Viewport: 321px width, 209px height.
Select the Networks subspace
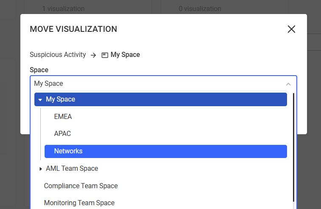tap(68, 151)
